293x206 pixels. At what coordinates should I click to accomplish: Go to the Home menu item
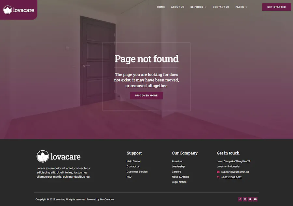[x=161, y=7]
